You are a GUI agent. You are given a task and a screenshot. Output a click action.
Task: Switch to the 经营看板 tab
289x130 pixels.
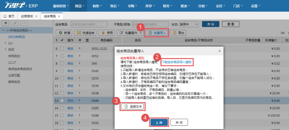(x=27, y=16)
